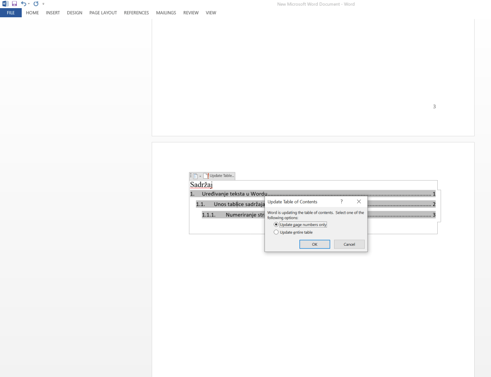Screen dimensions: 491x377
Task: Select the Update page numbers only option
Action: tap(276, 225)
